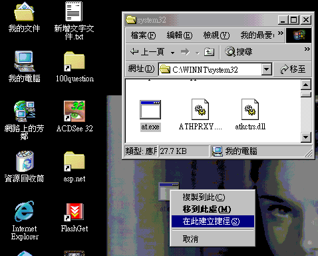Choose 移到此處(M) in the context menu
This screenshot has height=256, width=318.
pos(213,209)
